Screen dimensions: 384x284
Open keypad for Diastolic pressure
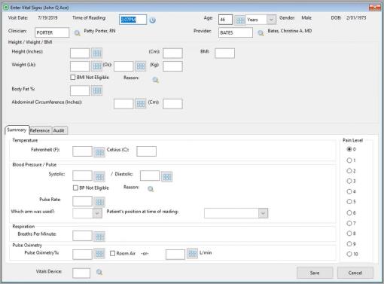pos(167,176)
